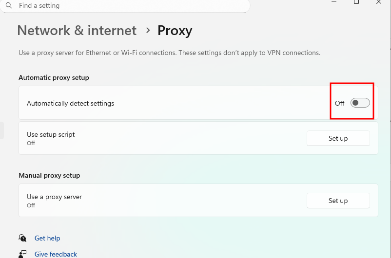Click the Get help icon
This screenshot has width=391, height=258.
click(22, 238)
